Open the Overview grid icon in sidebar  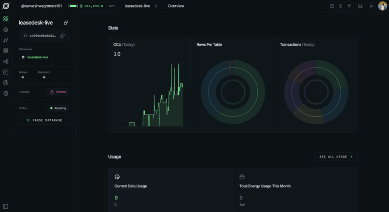click(x=6, y=19)
